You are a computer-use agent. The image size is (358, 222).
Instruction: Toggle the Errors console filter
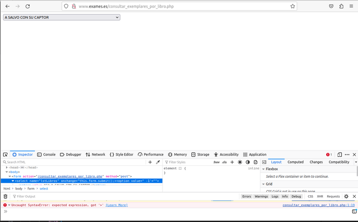pyautogui.click(x=247, y=196)
